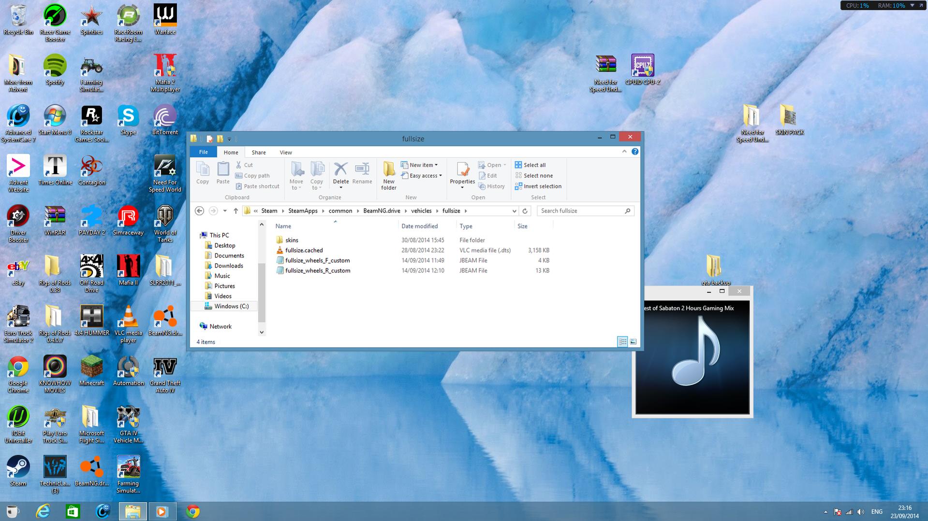Click the New folder icon
Viewport: 928px width, 521px height.
[388, 169]
